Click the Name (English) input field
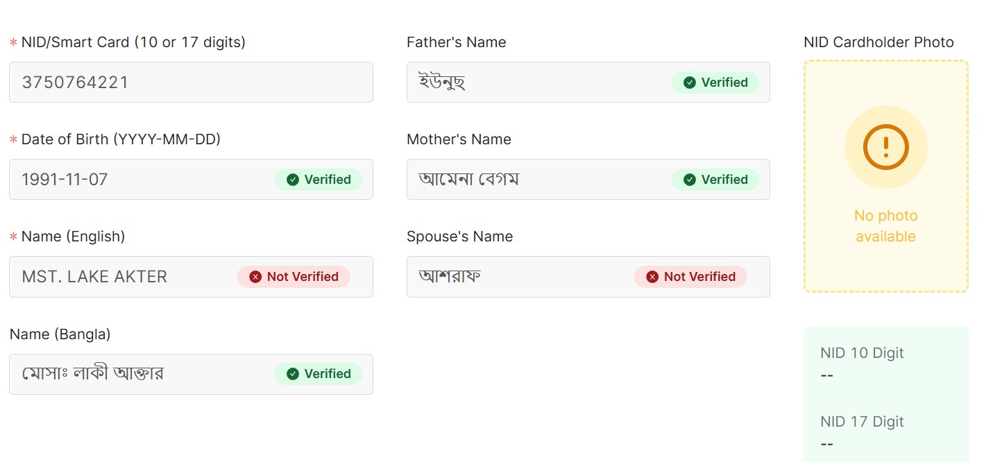The width and height of the screenshot is (1002, 462). 125,277
